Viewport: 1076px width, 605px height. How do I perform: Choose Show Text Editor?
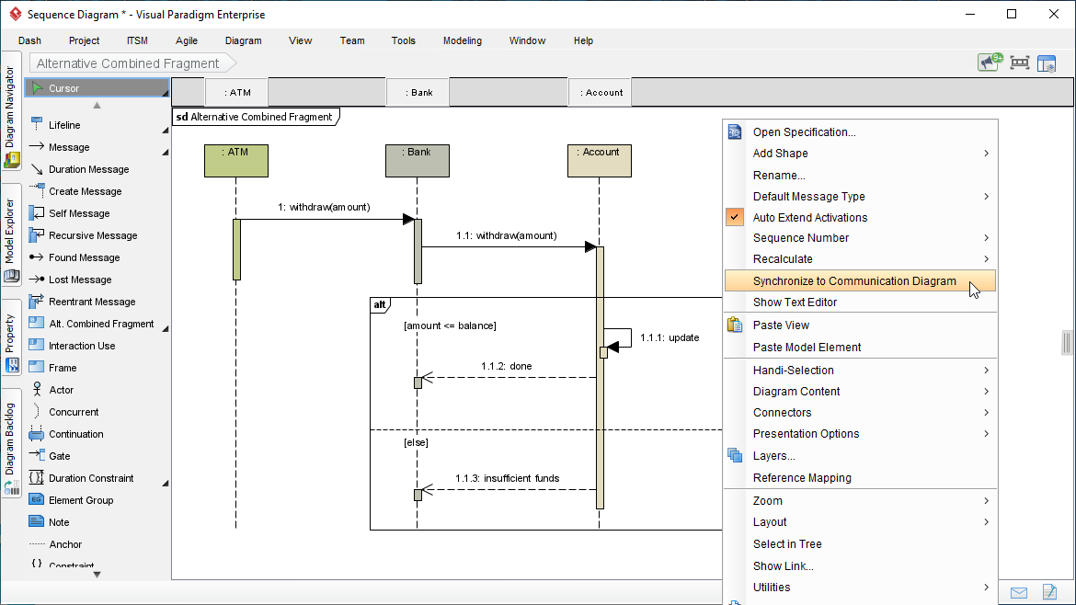pyautogui.click(x=861, y=302)
